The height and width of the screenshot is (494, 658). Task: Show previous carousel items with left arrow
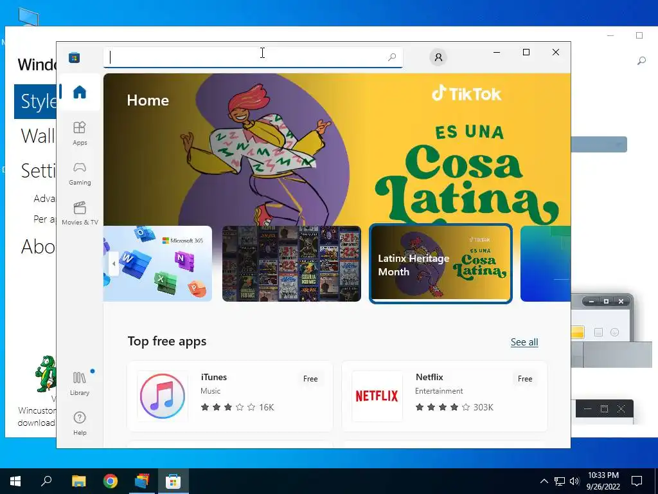click(x=114, y=264)
